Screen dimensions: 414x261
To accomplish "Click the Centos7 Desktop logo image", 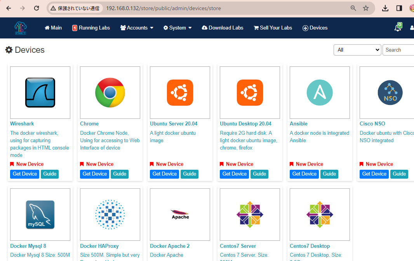I will 320,214.
